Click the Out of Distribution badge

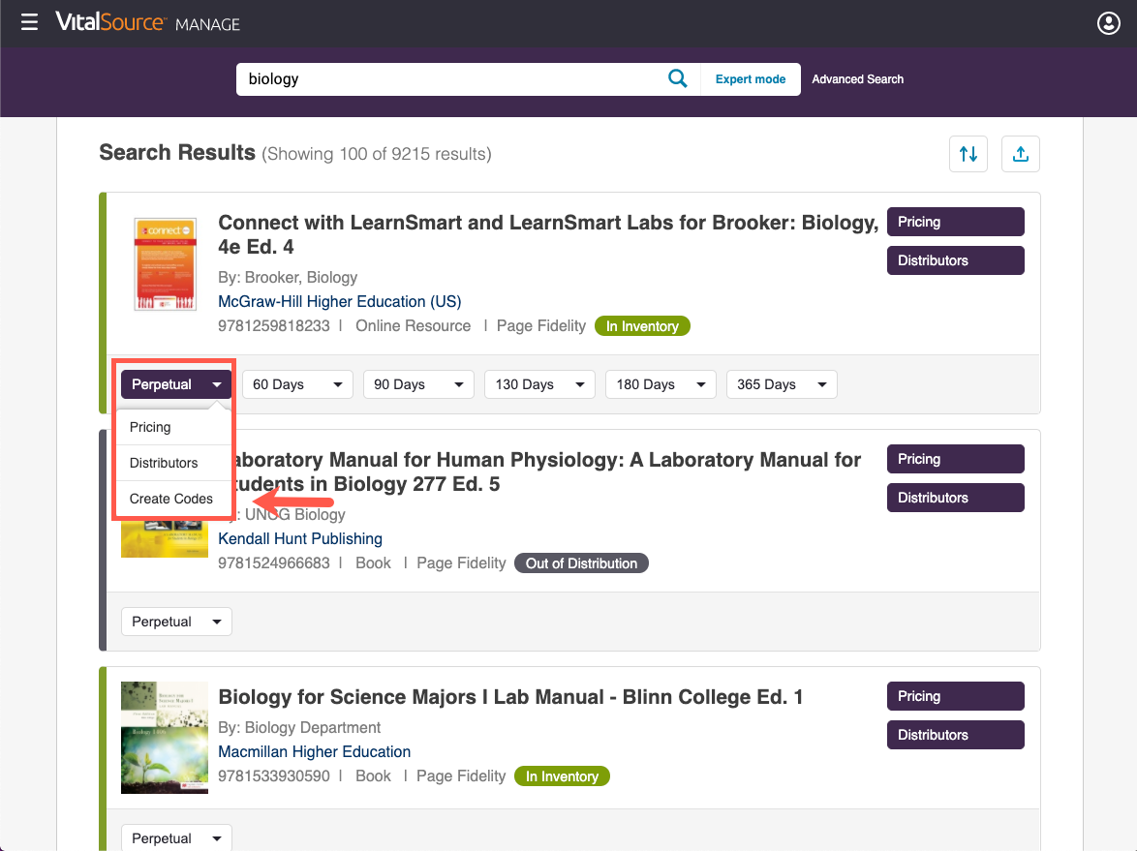click(x=581, y=563)
